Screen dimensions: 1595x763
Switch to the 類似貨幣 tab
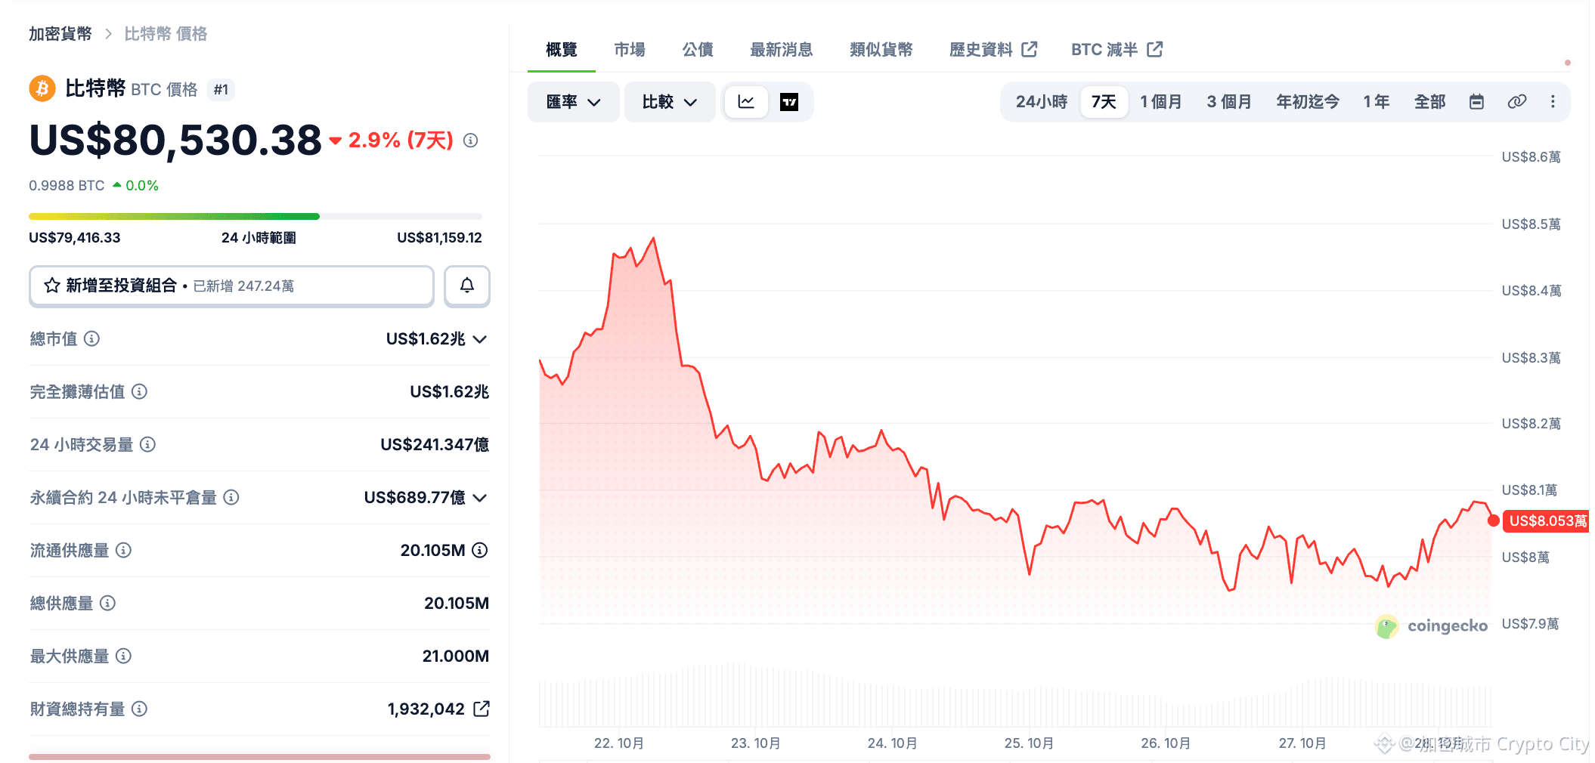[881, 50]
